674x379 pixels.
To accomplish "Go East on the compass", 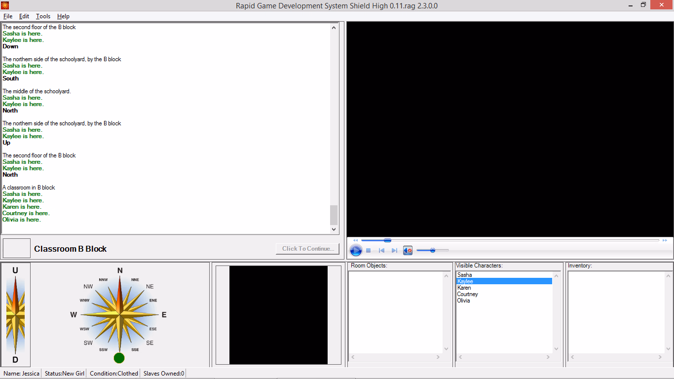I will (x=164, y=315).
